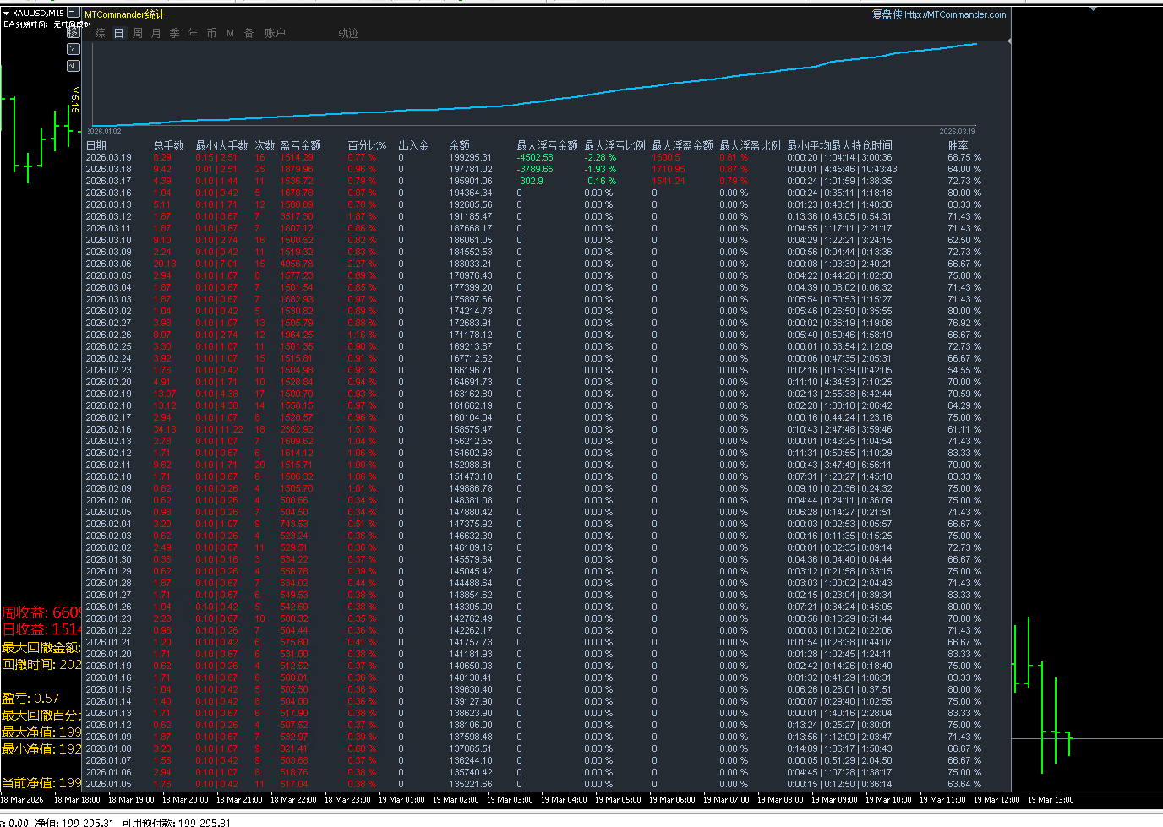Open the 年 yearly tab
1163x827 pixels.
click(x=194, y=33)
